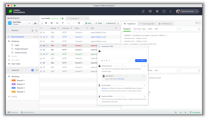Click the Save button
The width and height of the screenshot is (209, 119).
coord(88,23)
